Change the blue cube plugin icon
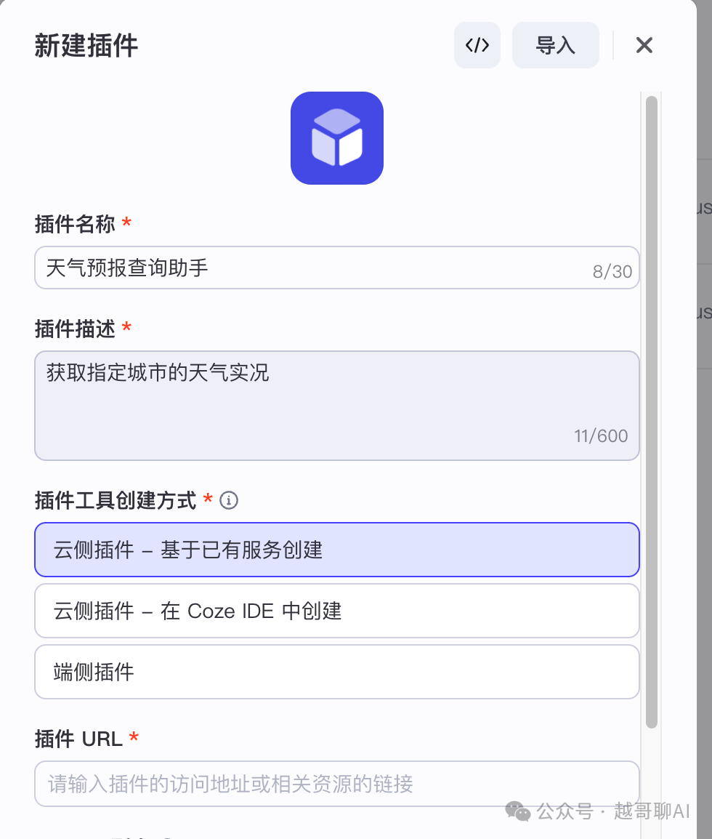The image size is (712, 839). coord(337,138)
